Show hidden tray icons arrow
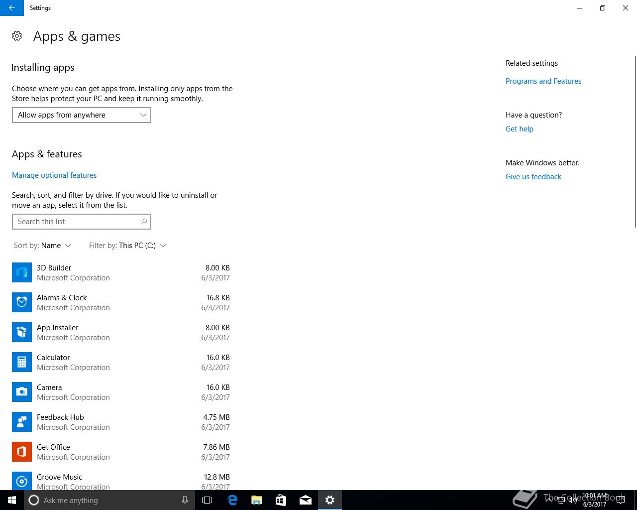637x510 pixels. point(548,500)
